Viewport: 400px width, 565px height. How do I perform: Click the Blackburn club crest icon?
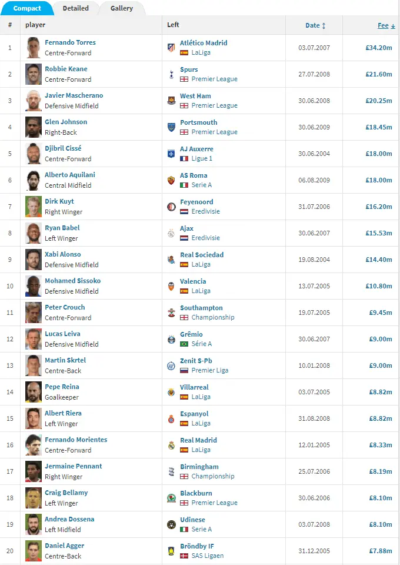(171, 498)
